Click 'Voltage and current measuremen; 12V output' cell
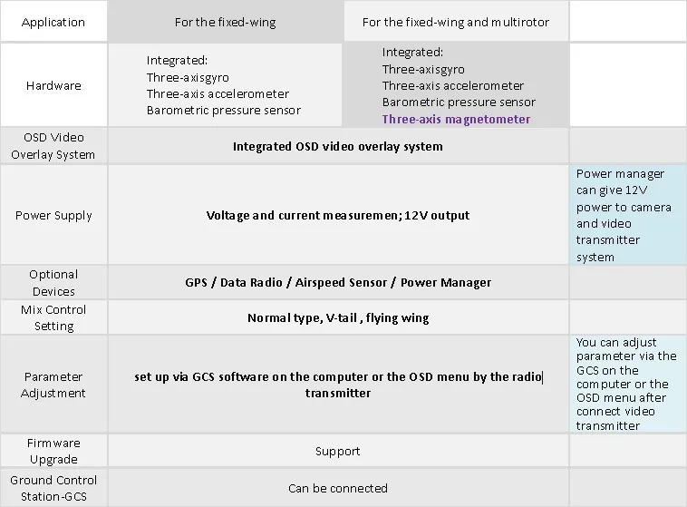Screen dimensions: 687x507 click(338, 215)
